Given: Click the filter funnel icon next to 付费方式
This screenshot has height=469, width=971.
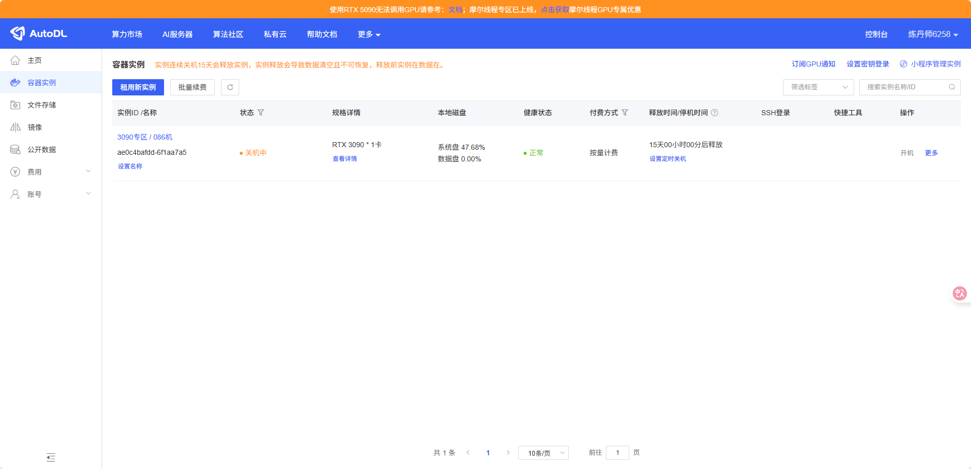Looking at the screenshot, I should tap(625, 113).
